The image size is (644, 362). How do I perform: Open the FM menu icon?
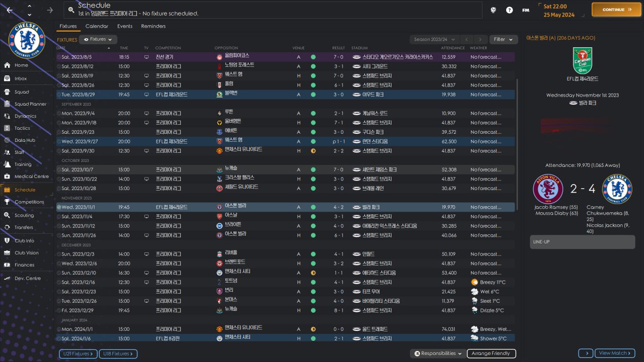pyautogui.click(x=525, y=10)
